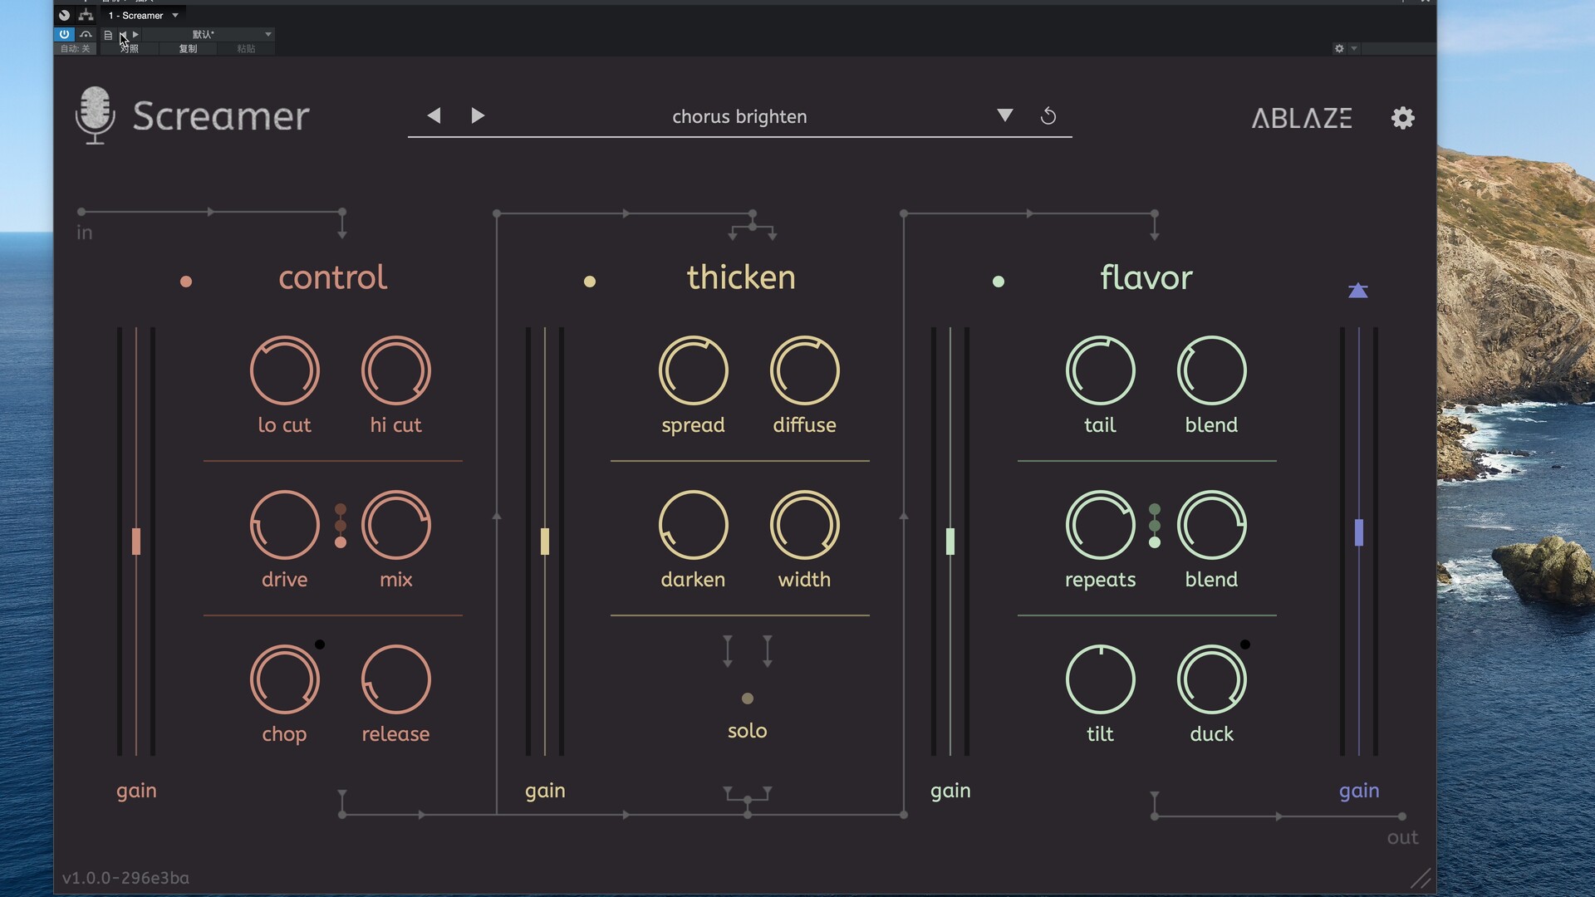The height and width of the screenshot is (897, 1595).
Task: Click the duck knob
Action: pos(1212,679)
